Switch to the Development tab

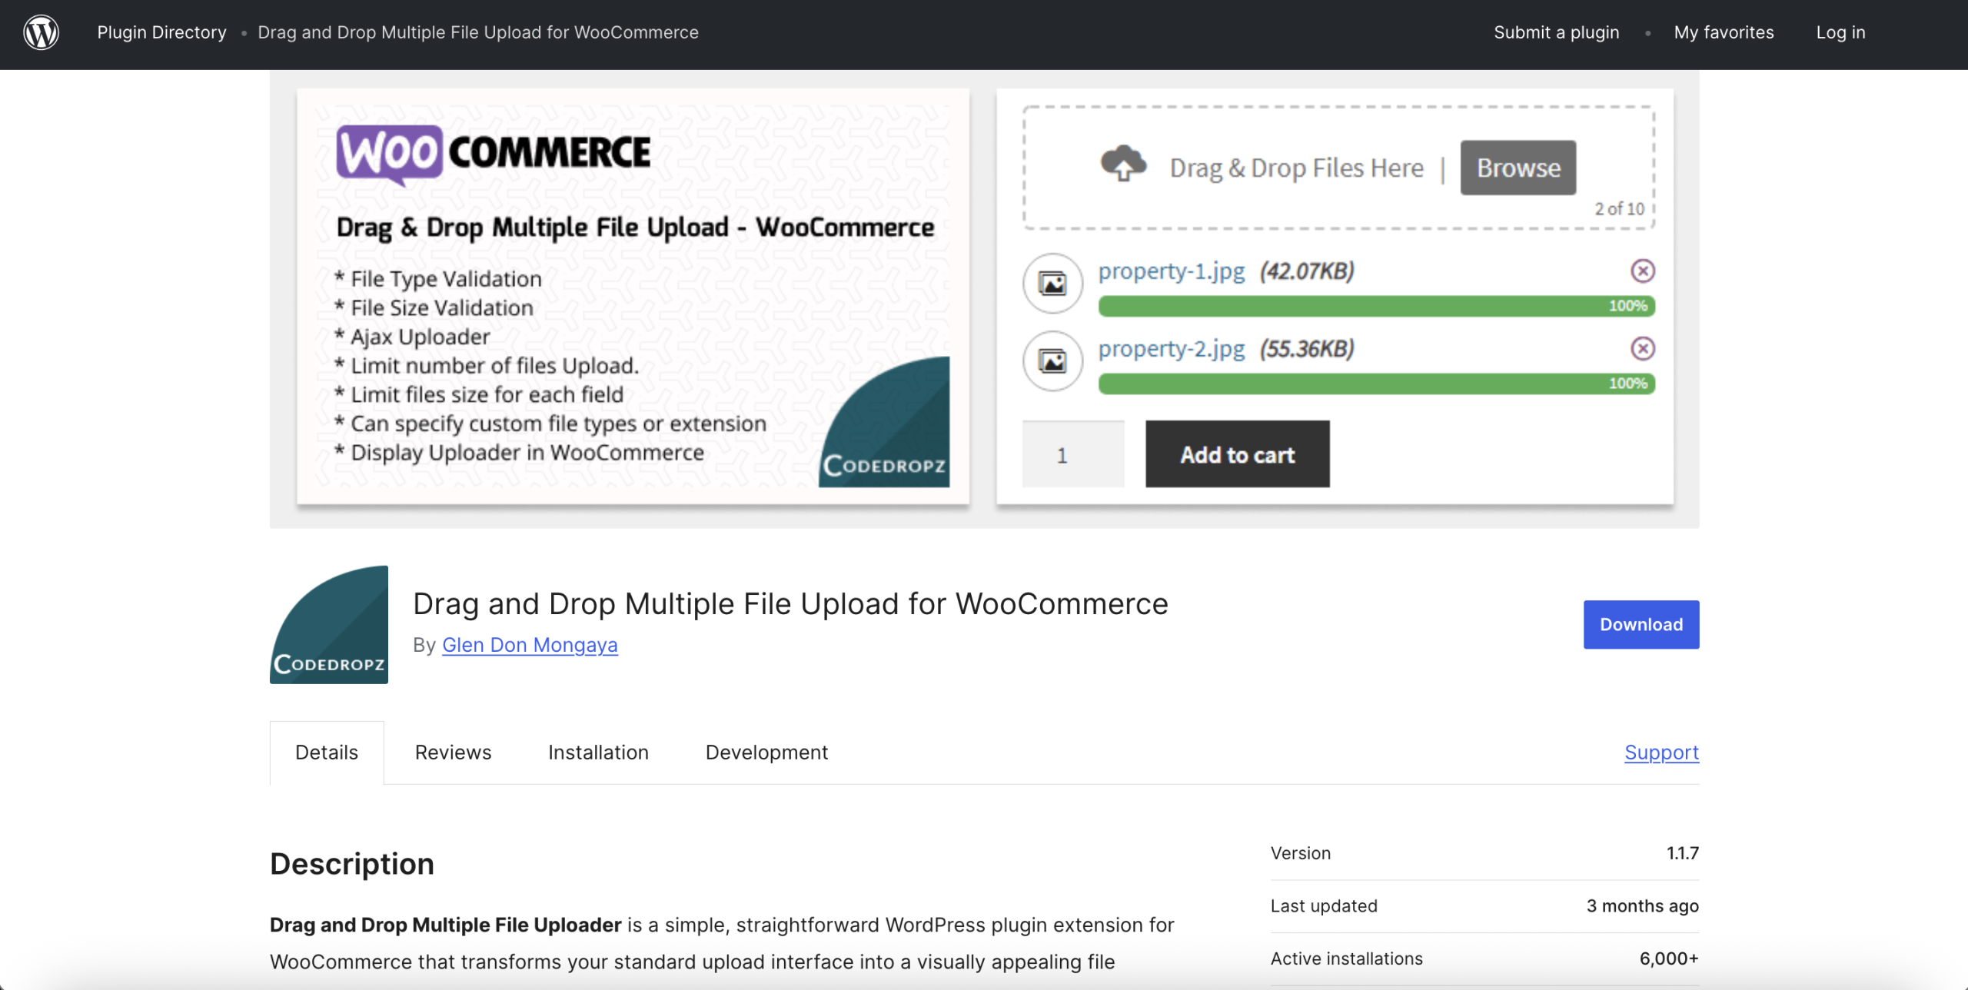tap(766, 752)
